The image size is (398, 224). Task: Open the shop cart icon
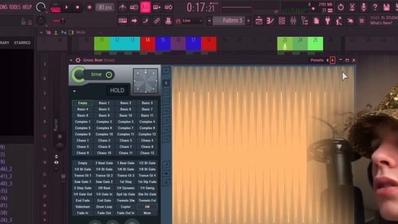point(362,21)
